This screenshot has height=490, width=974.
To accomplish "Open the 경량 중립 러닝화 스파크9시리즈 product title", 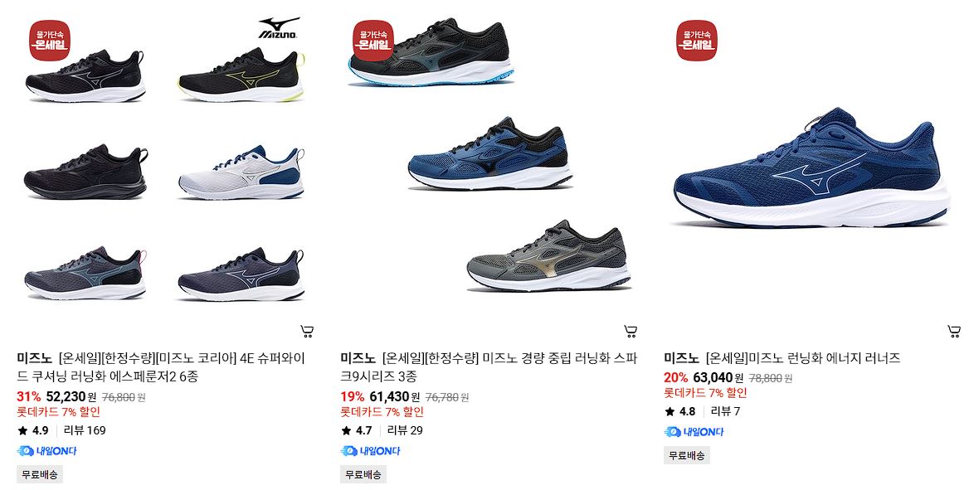I will 489,367.
